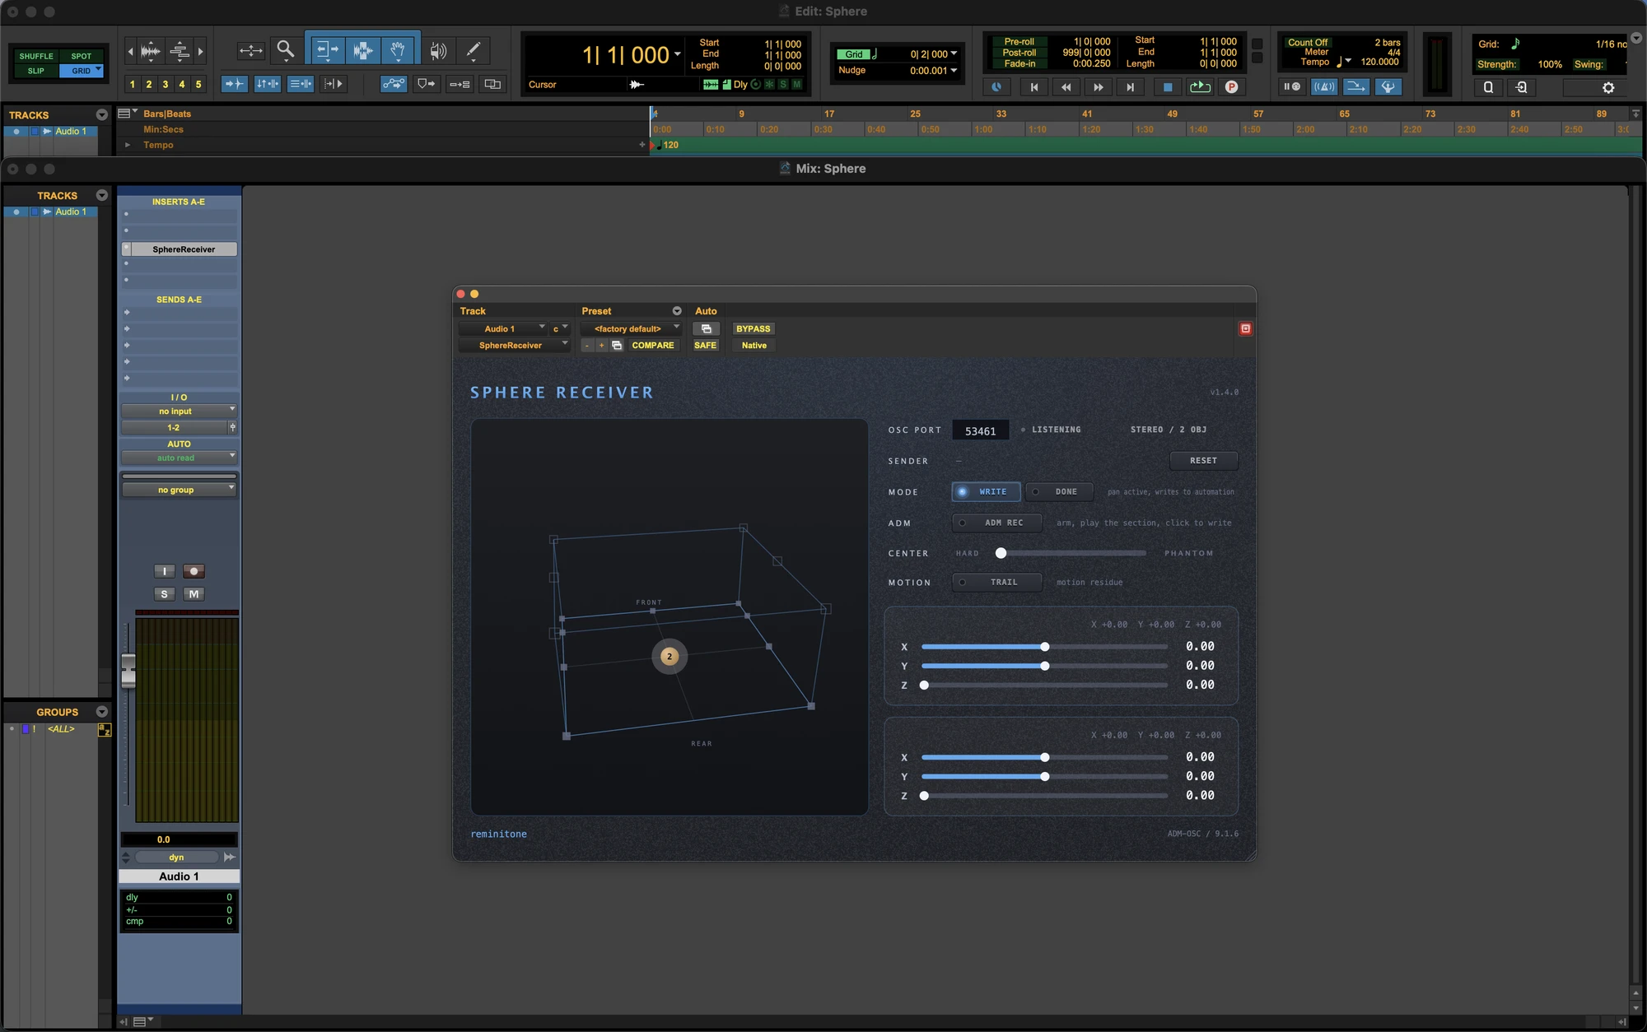
Task: Toggle the Metronome click icon
Action: pyautogui.click(x=1324, y=86)
